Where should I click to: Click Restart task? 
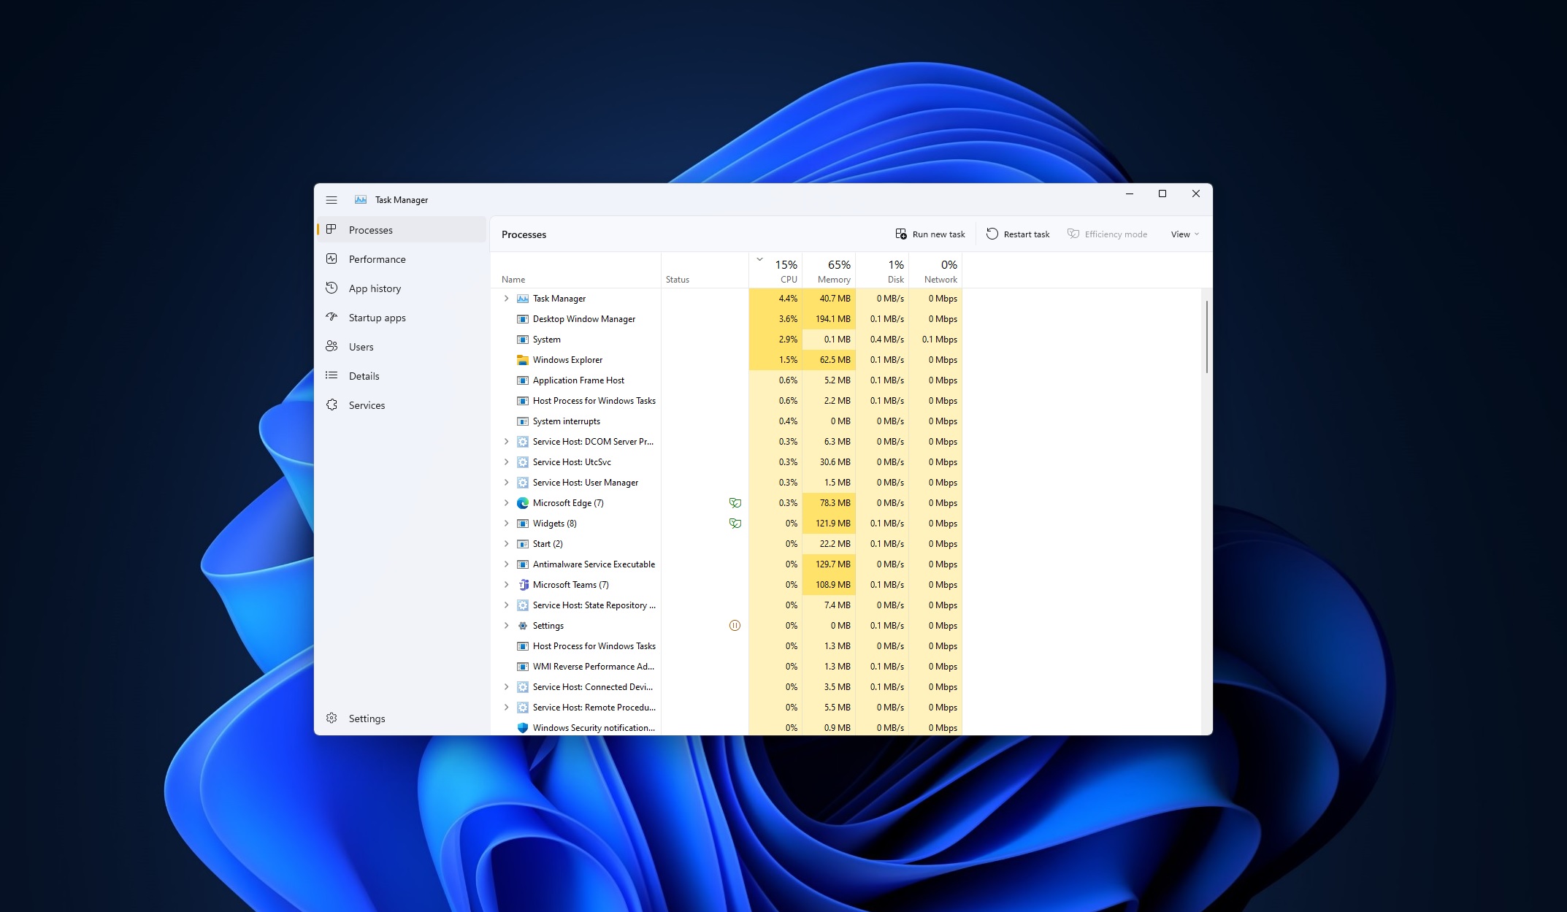click(x=1017, y=234)
